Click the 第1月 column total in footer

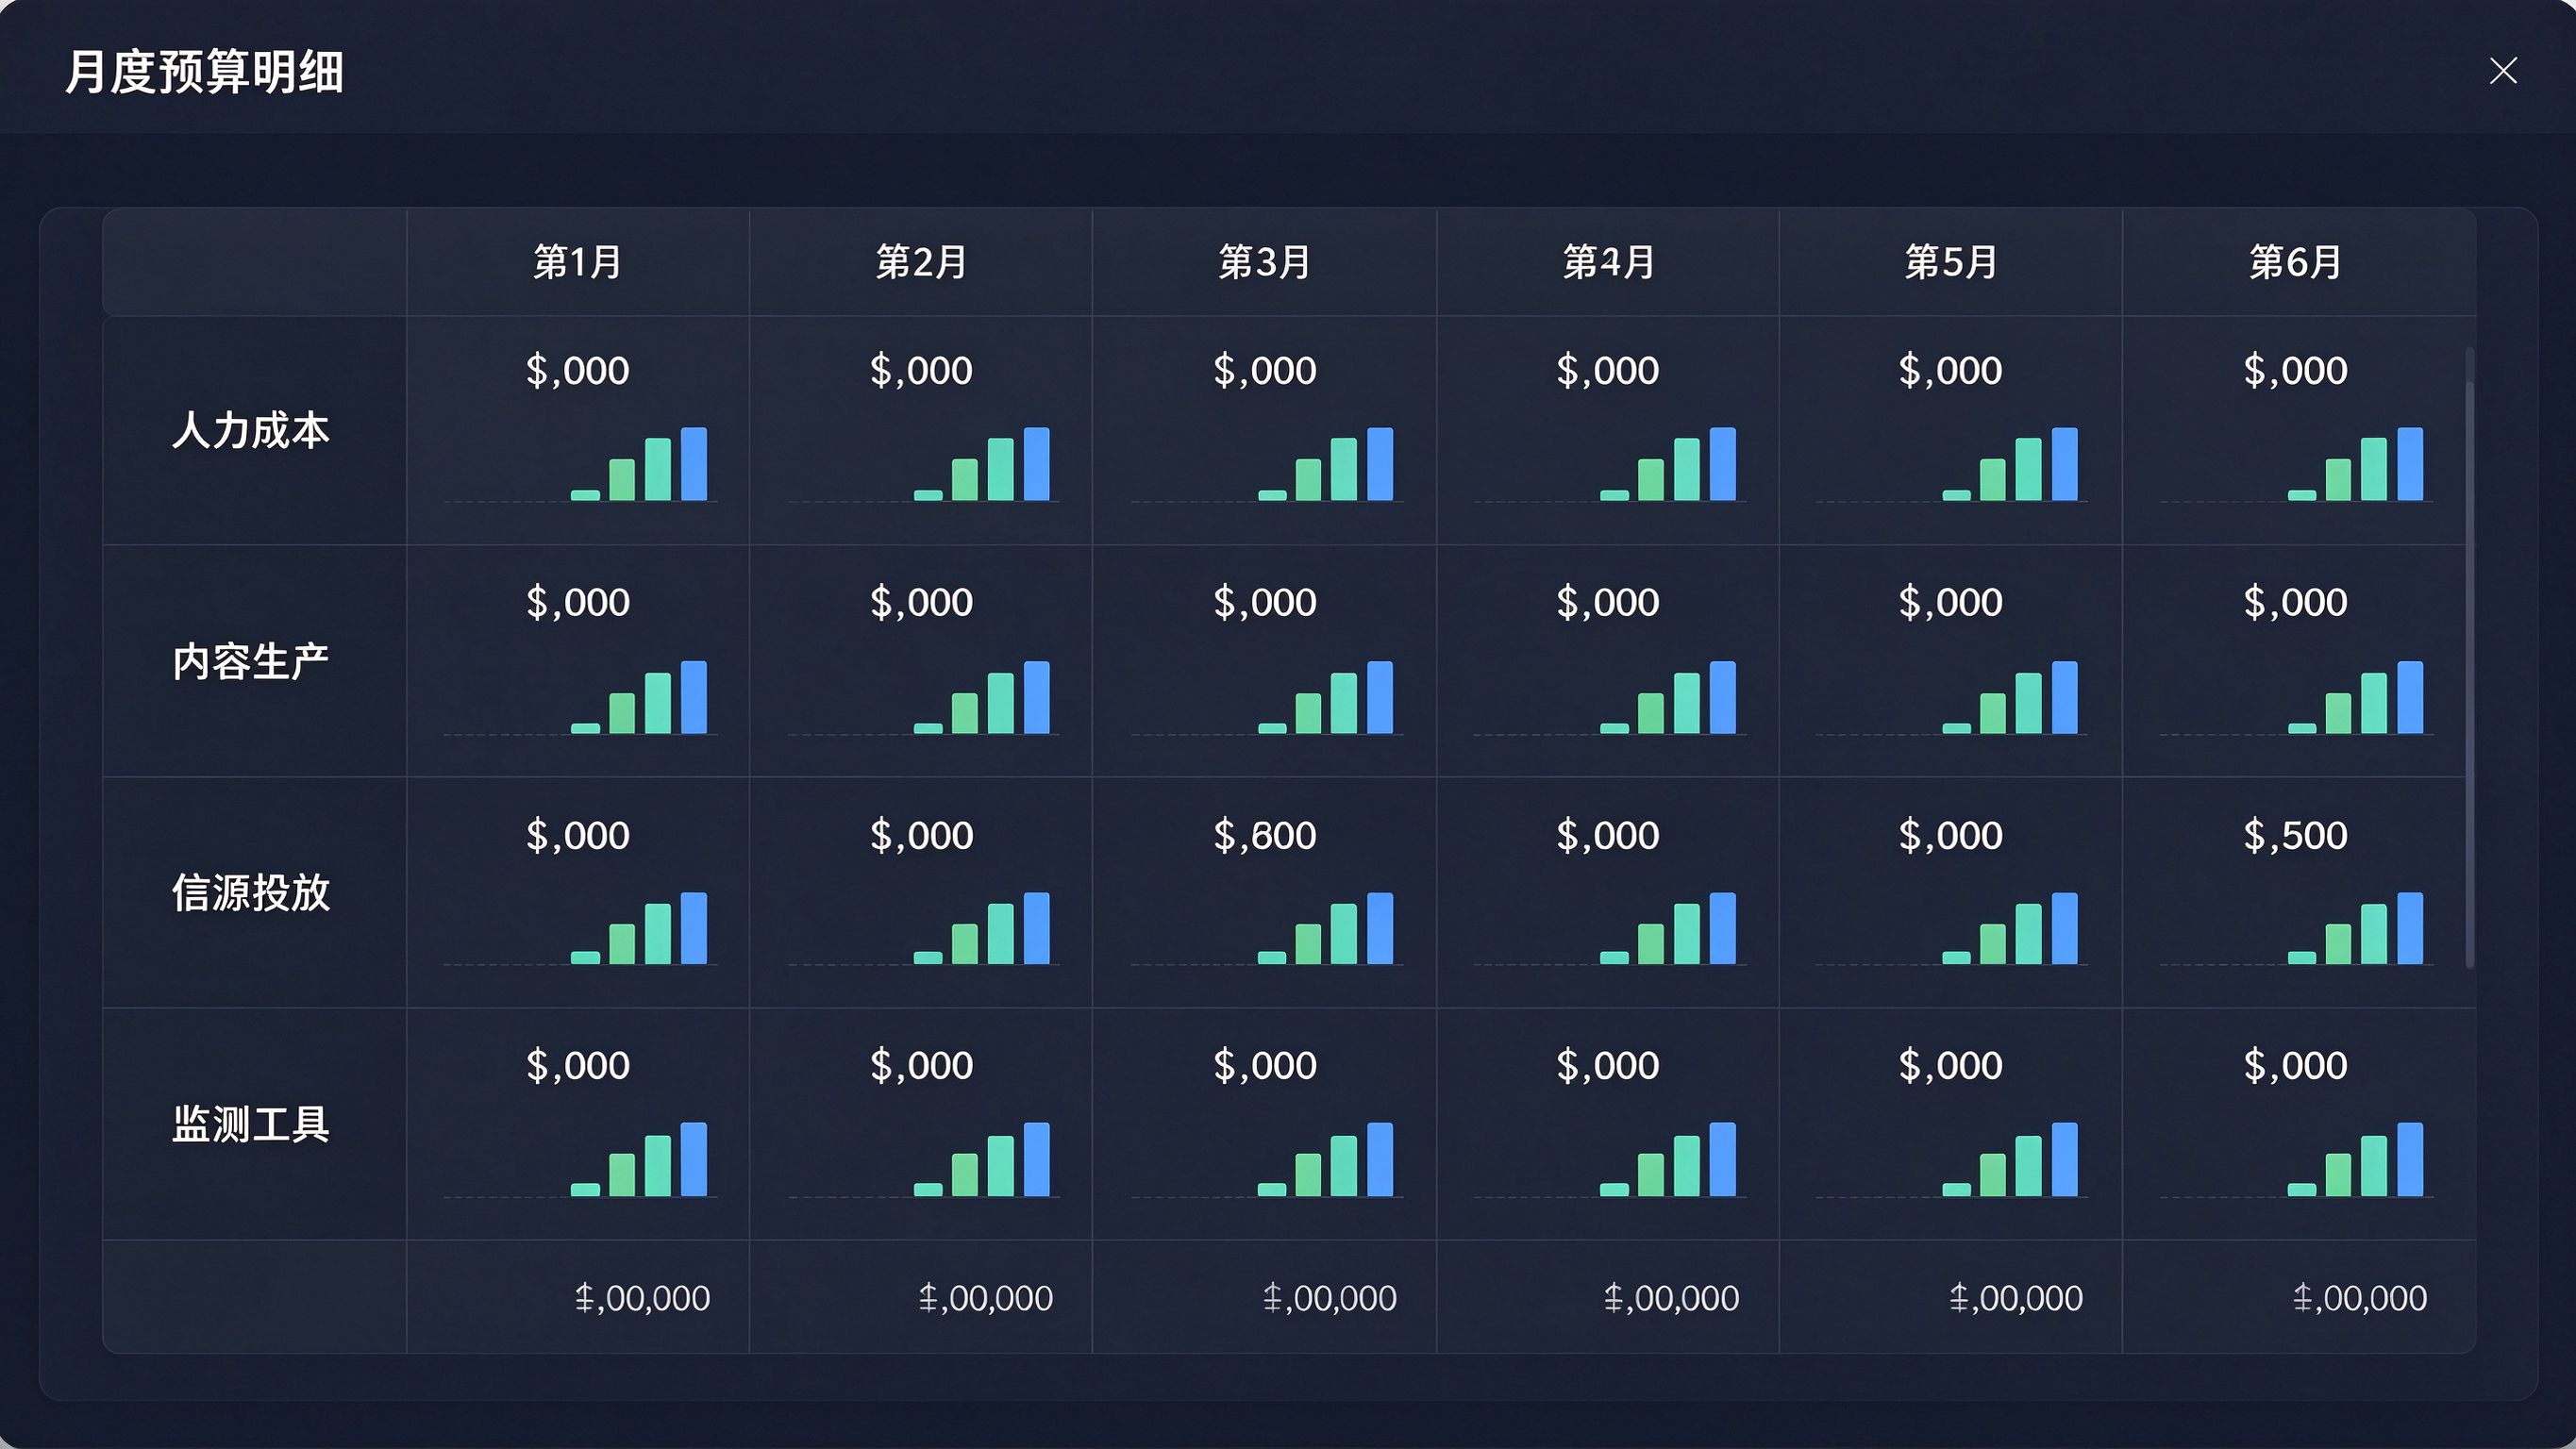[643, 1298]
